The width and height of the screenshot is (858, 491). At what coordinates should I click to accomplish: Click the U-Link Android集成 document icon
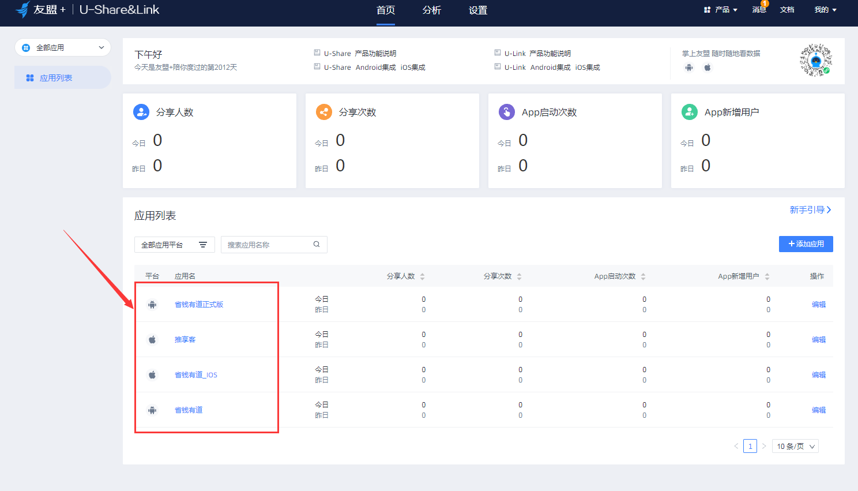[498, 66]
